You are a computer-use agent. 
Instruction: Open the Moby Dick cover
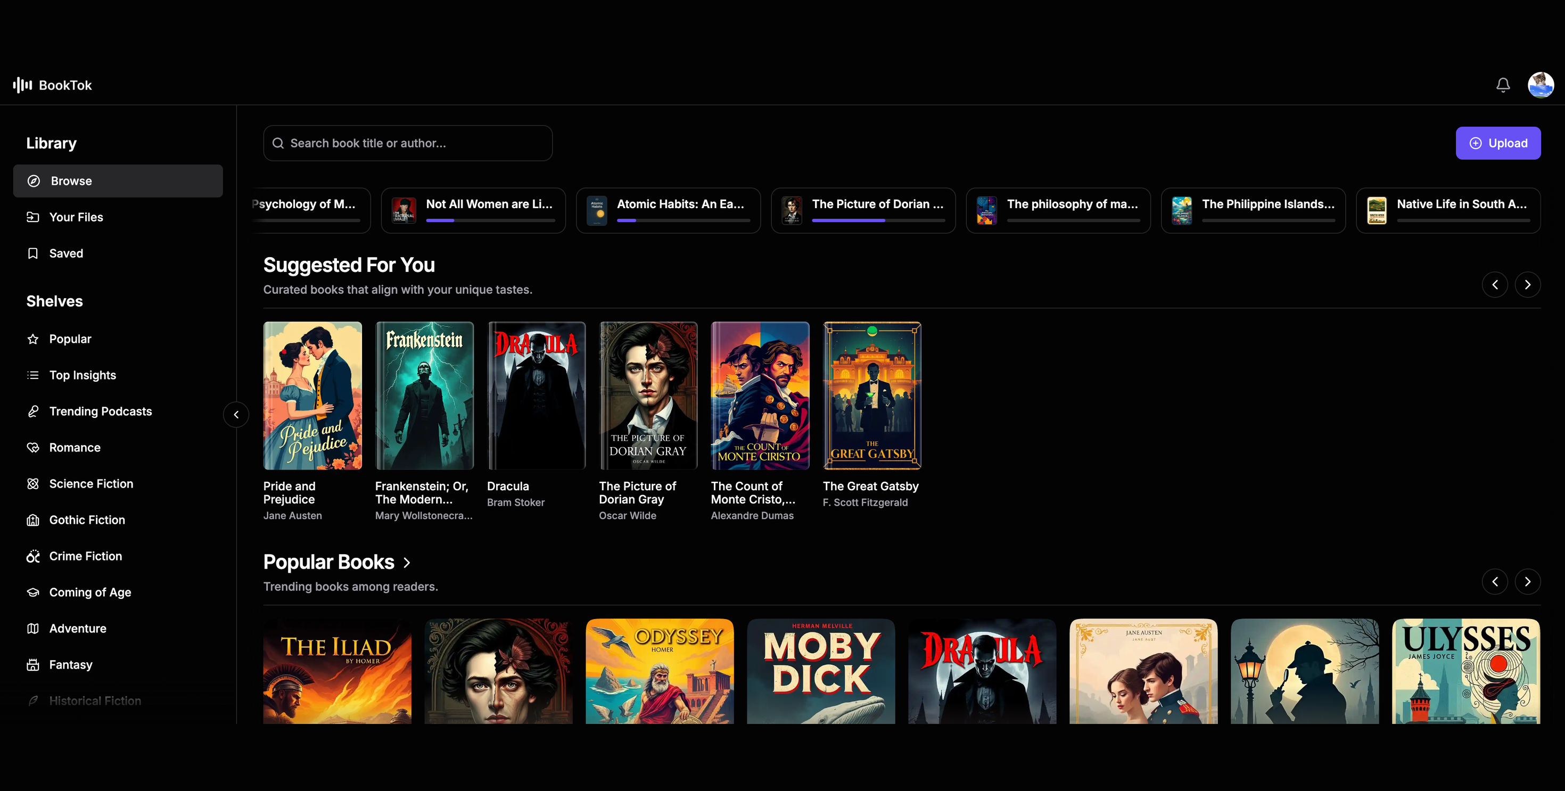(821, 671)
